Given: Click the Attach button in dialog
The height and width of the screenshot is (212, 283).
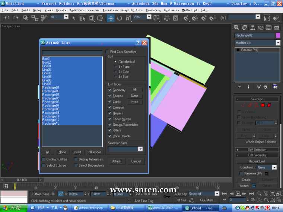Looking at the screenshot, I should click(x=117, y=161).
